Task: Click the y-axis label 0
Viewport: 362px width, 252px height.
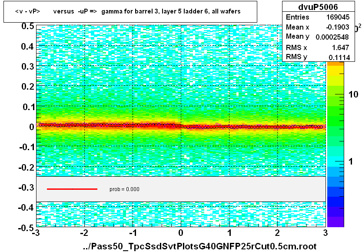Action: point(32,127)
